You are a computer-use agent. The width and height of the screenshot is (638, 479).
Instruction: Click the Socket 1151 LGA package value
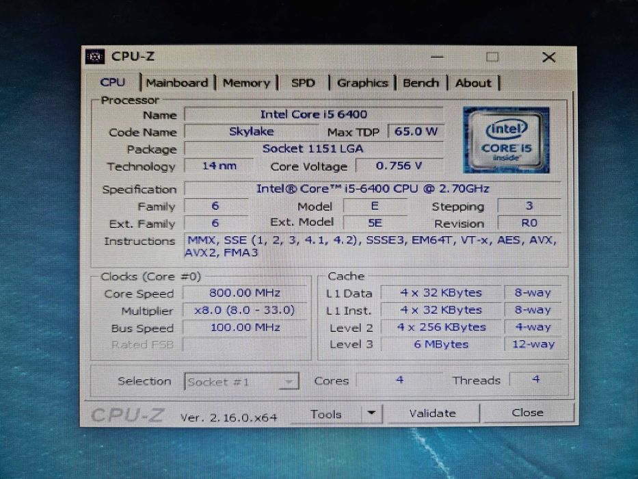pyautogui.click(x=313, y=148)
